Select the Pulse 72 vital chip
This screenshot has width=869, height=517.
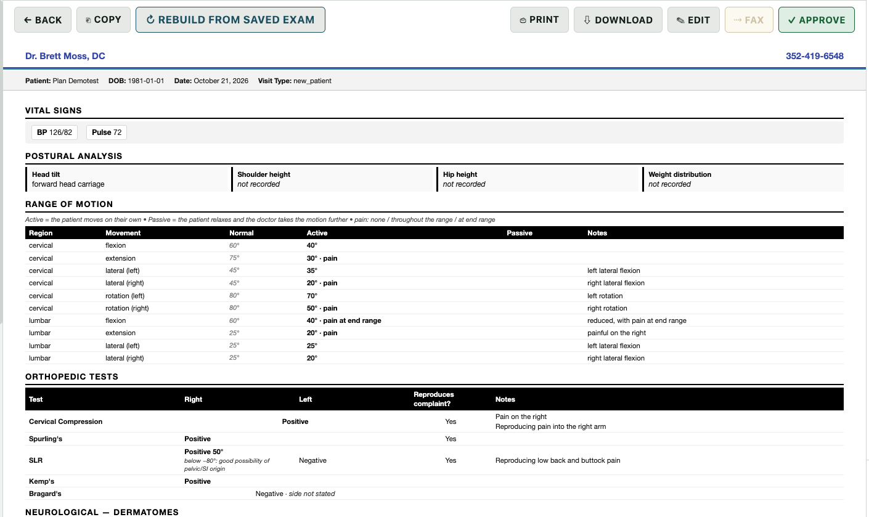(x=107, y=132)
